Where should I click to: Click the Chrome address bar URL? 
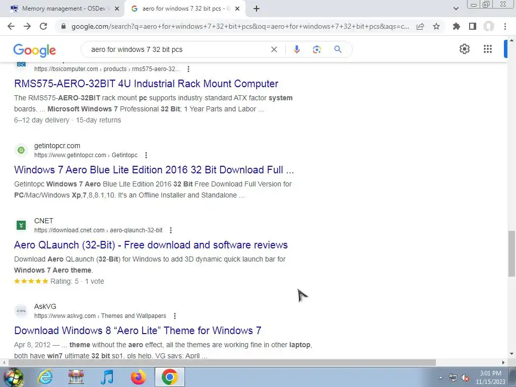tap(240, 26)
